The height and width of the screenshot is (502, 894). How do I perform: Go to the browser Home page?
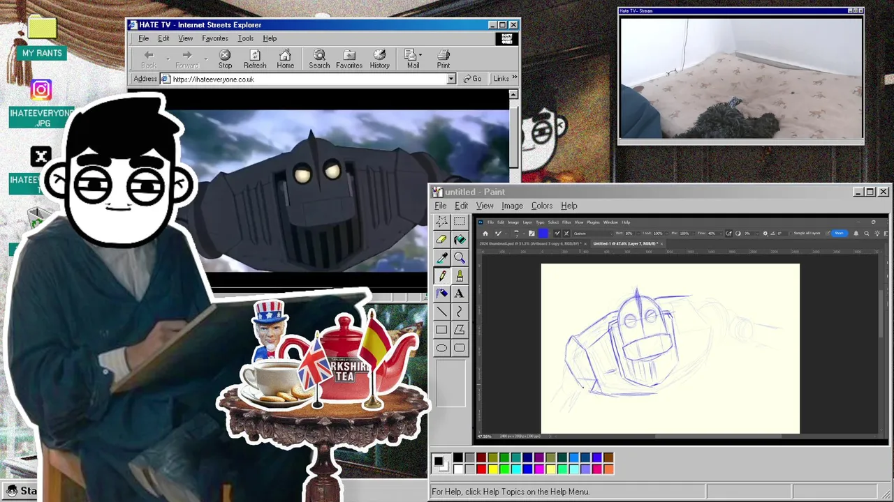tap(285, 59)
